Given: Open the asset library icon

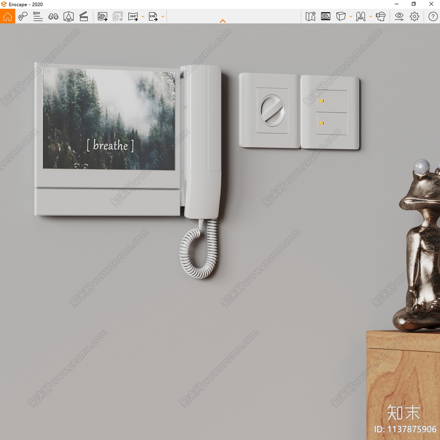Looking at the screenshot, I should [326, 16].
